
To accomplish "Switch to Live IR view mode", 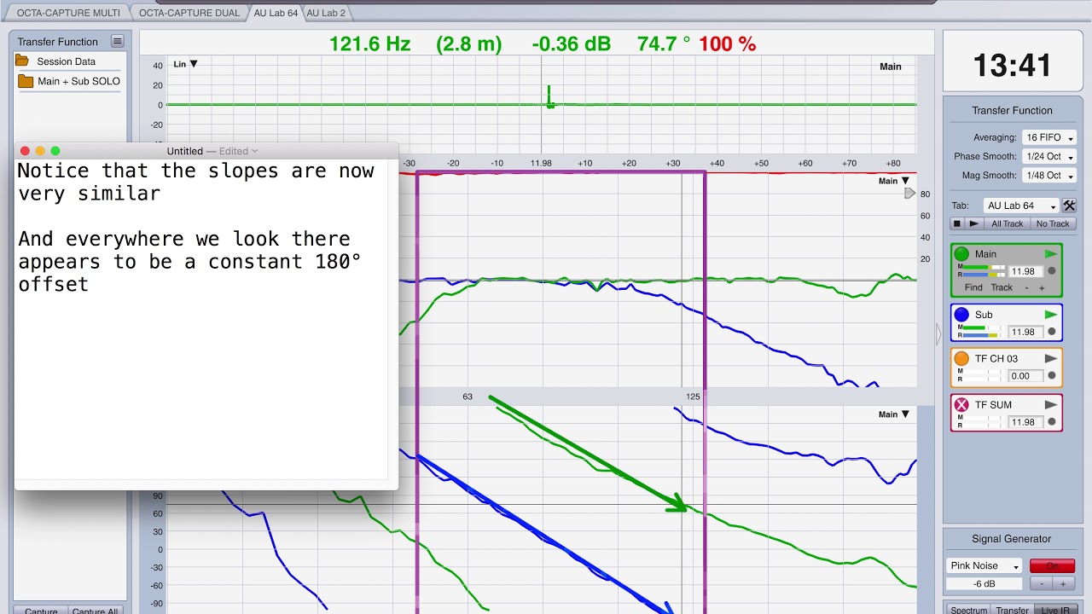I will (x=1054, y=610).
